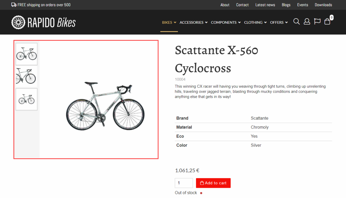
Task: Go to the Contact page
Action: (x=242, y=5)
